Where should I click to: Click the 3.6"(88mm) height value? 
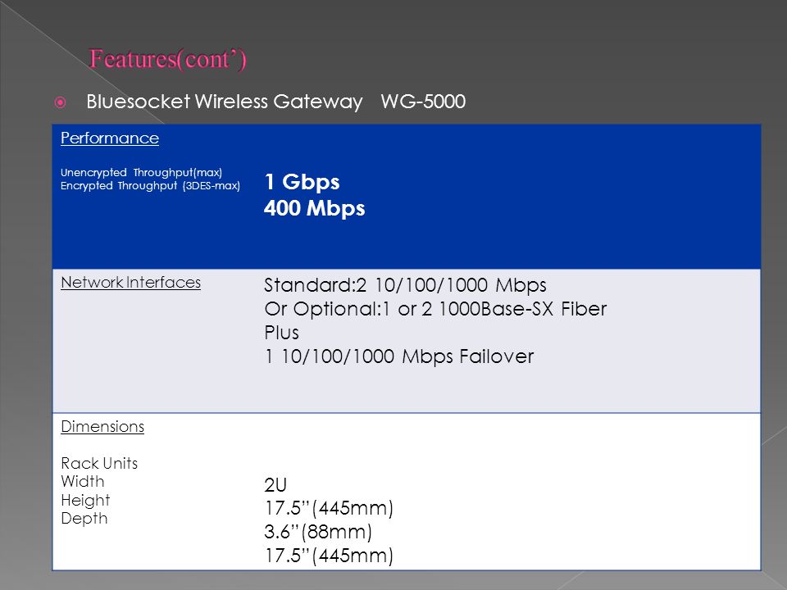pos(318,532)
